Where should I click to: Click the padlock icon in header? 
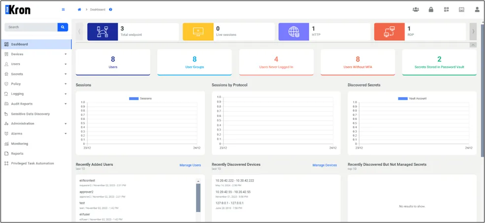click(x=430, y=9)
